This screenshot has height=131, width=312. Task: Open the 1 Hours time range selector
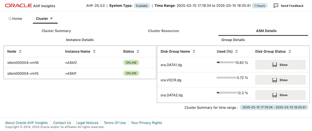tap(260, 5)
